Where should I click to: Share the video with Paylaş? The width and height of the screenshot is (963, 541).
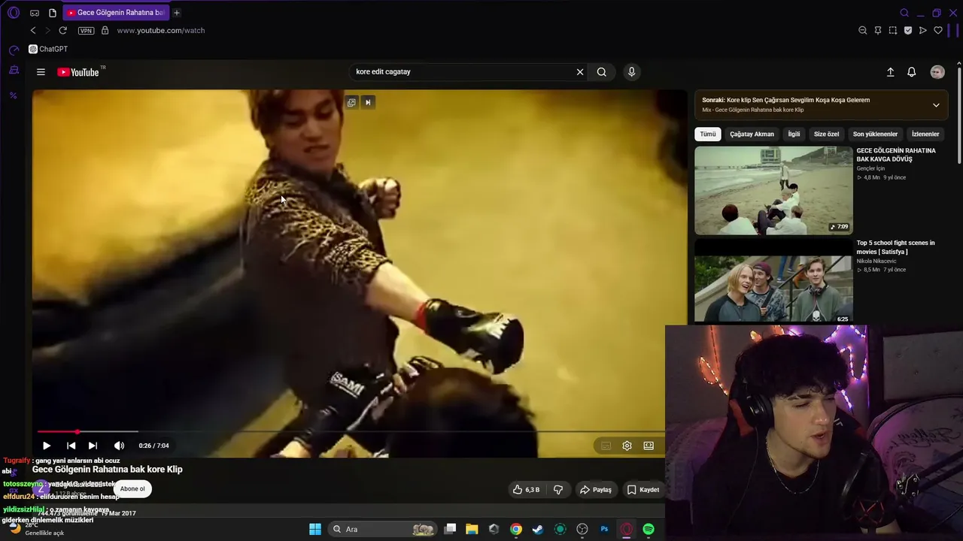click(595, 490)
